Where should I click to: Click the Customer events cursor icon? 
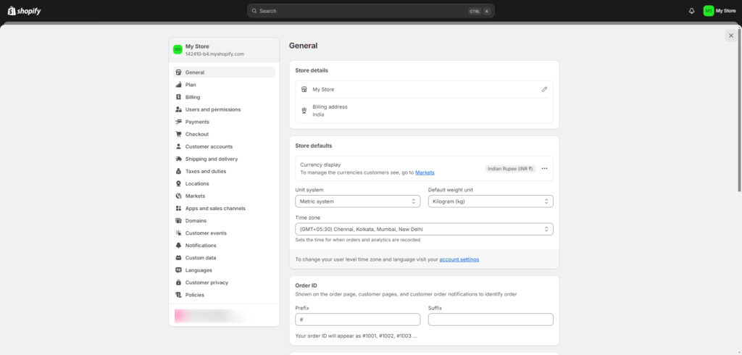coord(178,233)
